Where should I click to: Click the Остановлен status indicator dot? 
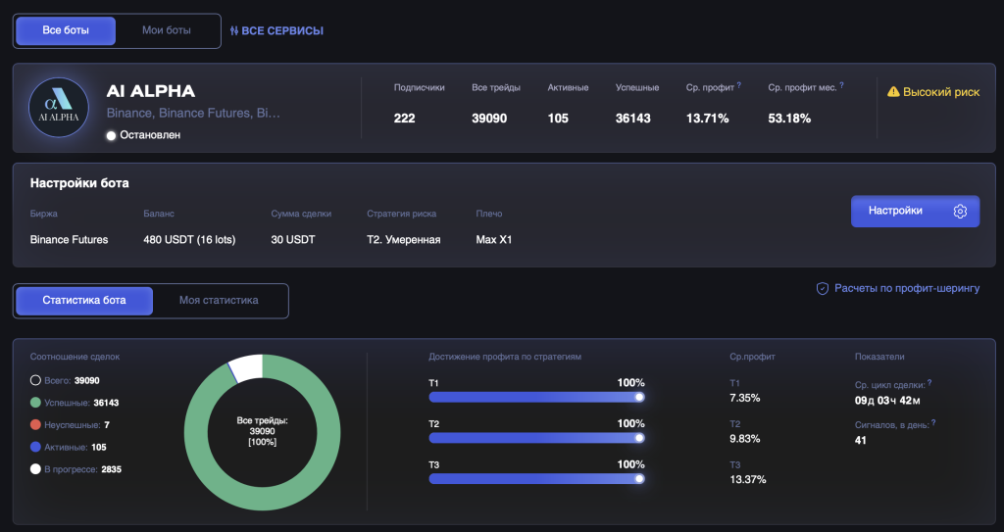coord(111,136)
